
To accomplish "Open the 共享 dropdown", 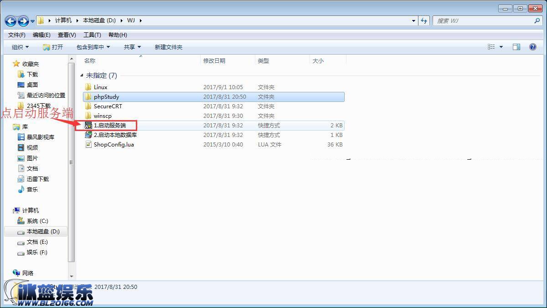I will click(x=132, y=47).
